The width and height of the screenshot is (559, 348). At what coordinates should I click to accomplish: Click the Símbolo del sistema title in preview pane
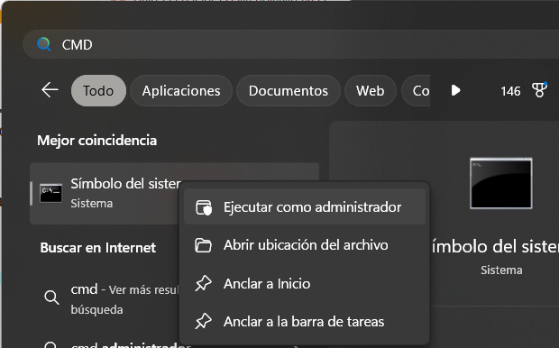tap(495, 246)
